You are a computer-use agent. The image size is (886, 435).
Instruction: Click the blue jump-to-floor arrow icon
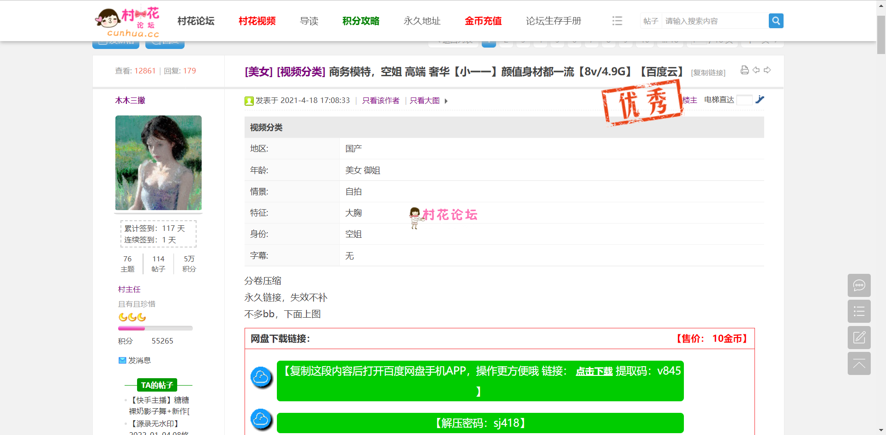[x=760, y=99]
